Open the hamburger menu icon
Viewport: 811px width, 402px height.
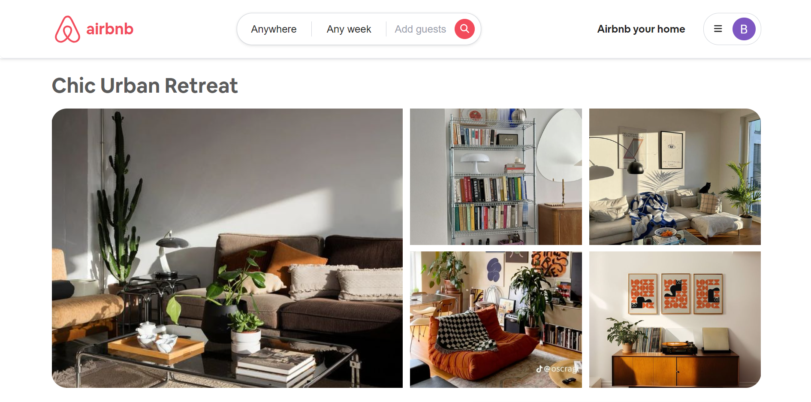click(718, 29)
